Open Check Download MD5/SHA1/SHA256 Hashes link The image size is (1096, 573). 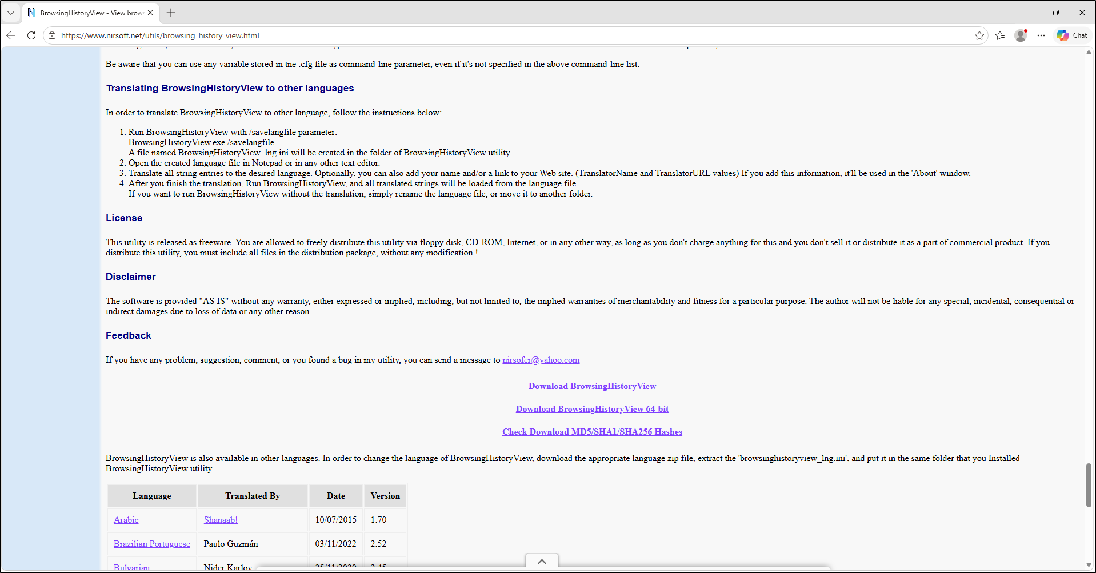[592, 432]
